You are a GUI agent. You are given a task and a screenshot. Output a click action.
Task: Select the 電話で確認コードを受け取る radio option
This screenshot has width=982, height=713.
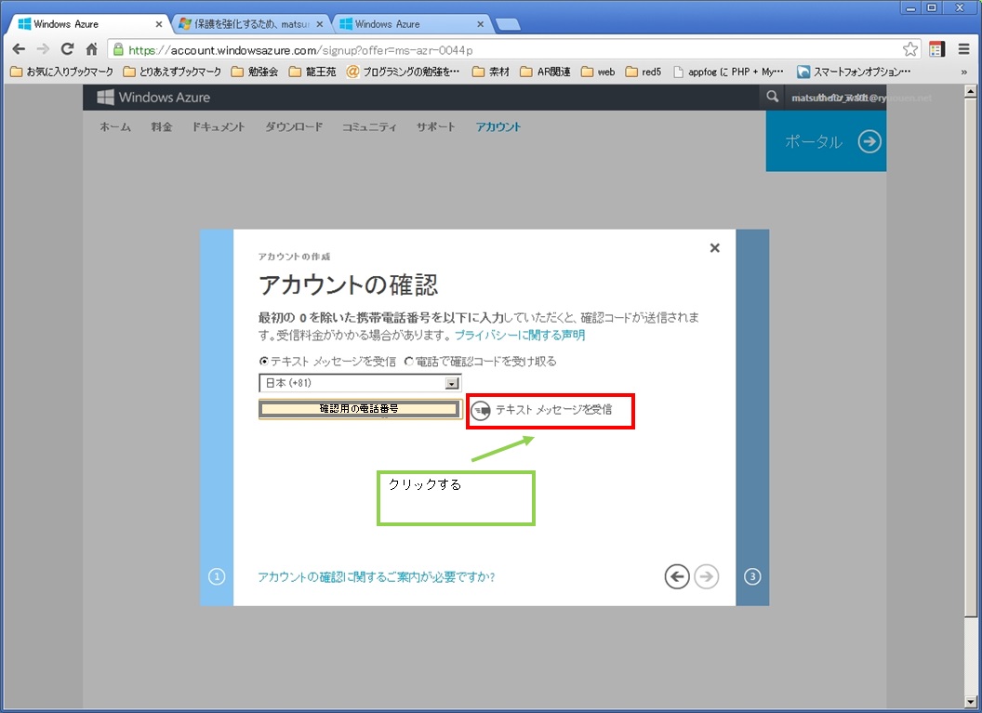coord(409,362)
